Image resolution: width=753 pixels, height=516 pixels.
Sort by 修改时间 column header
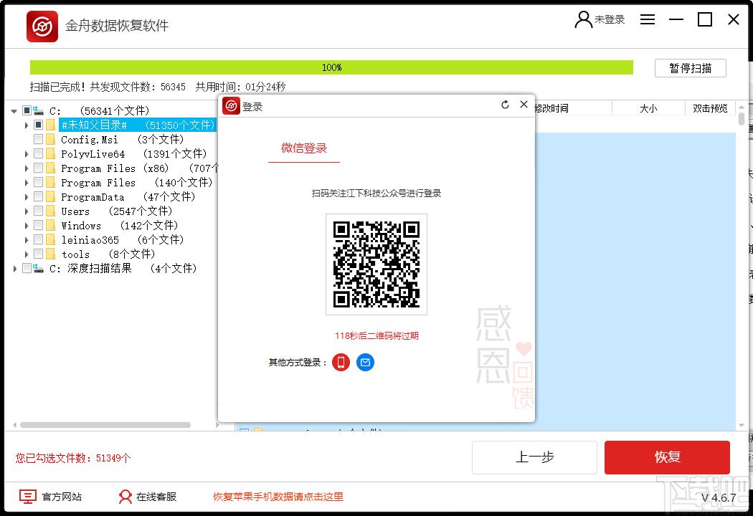coord(551,108)
